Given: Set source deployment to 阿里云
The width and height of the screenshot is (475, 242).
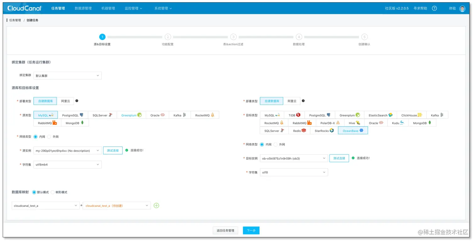Looking at the screenshot, I should (x=65, y=101).
